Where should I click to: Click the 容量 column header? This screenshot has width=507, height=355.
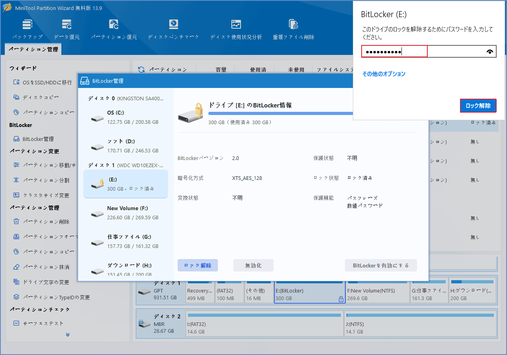pos(221,70)
